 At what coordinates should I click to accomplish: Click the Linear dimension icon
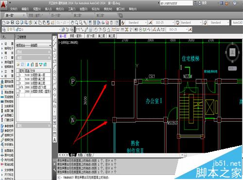[x=78, y=30]
